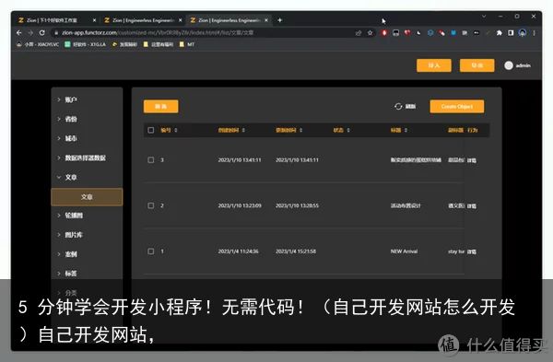Open the browser side panel icon
The width and height of the screenshot is (553, 362).
pyautogui.click(x=511, y=33)
